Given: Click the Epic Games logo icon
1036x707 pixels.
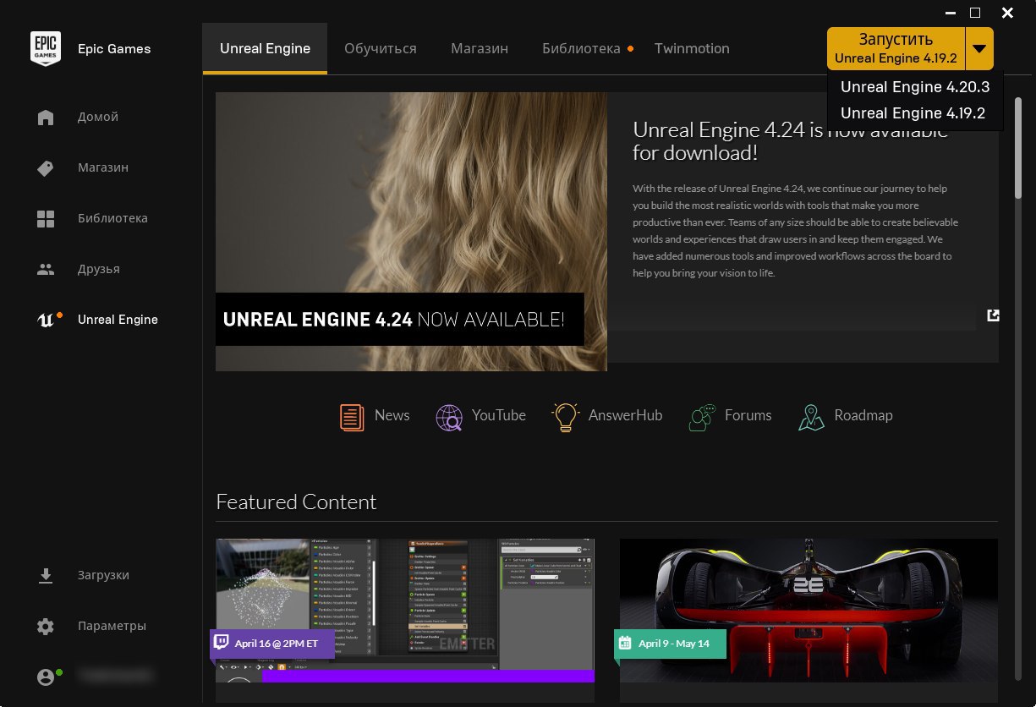Looking at the screenshot, I should click(x=45, y=48).
